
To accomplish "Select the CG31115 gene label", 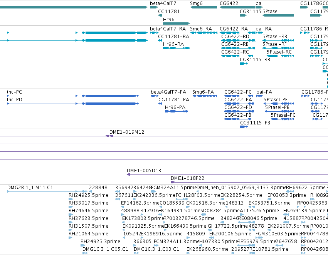I will (251, 11).
